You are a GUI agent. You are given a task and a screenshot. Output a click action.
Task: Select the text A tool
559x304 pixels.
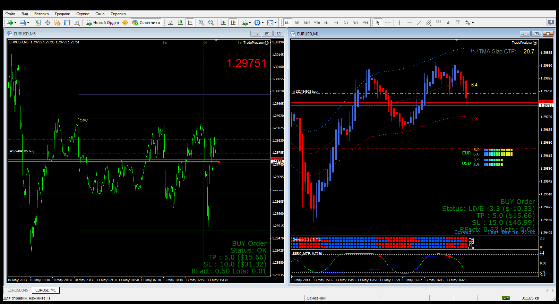point(448,23)
